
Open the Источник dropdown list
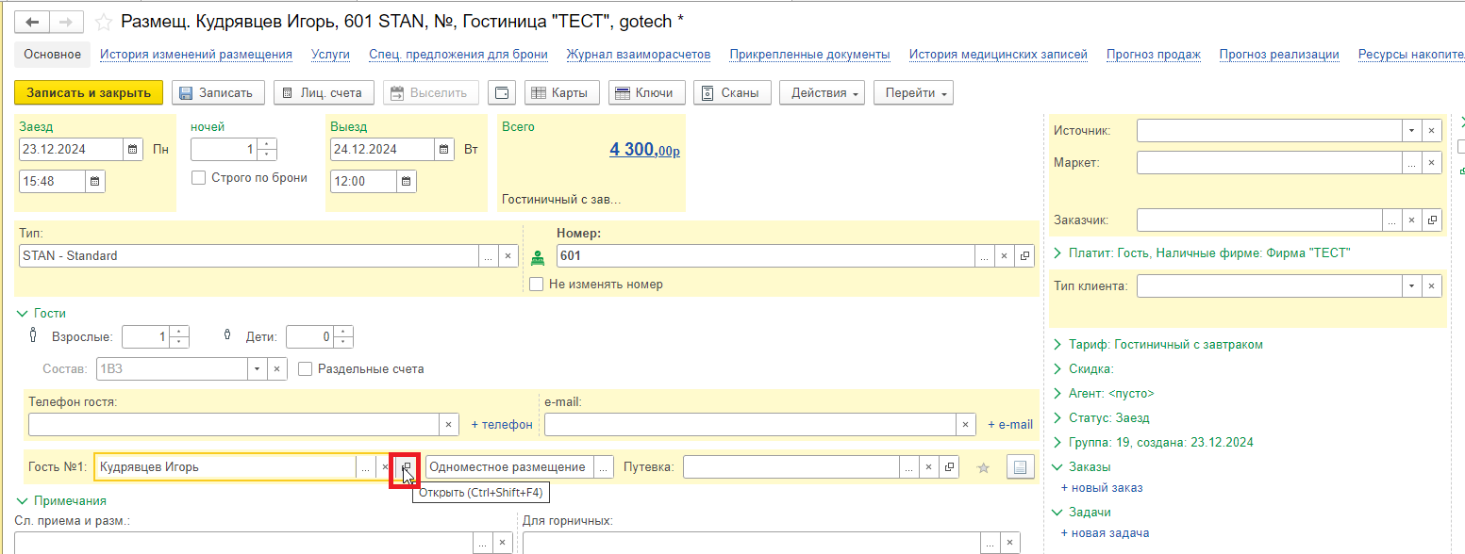[1412, 131]
